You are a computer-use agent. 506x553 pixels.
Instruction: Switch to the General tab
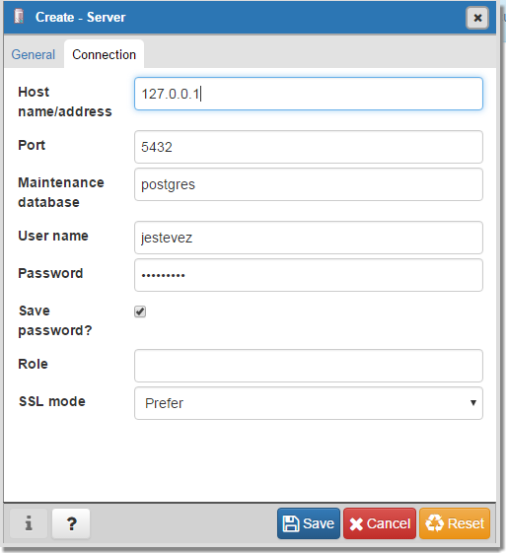click(34, 54)
